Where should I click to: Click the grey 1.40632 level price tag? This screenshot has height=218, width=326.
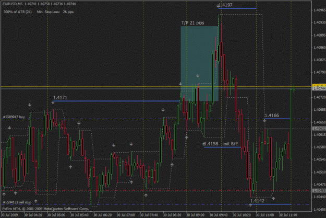pos(319,129)
